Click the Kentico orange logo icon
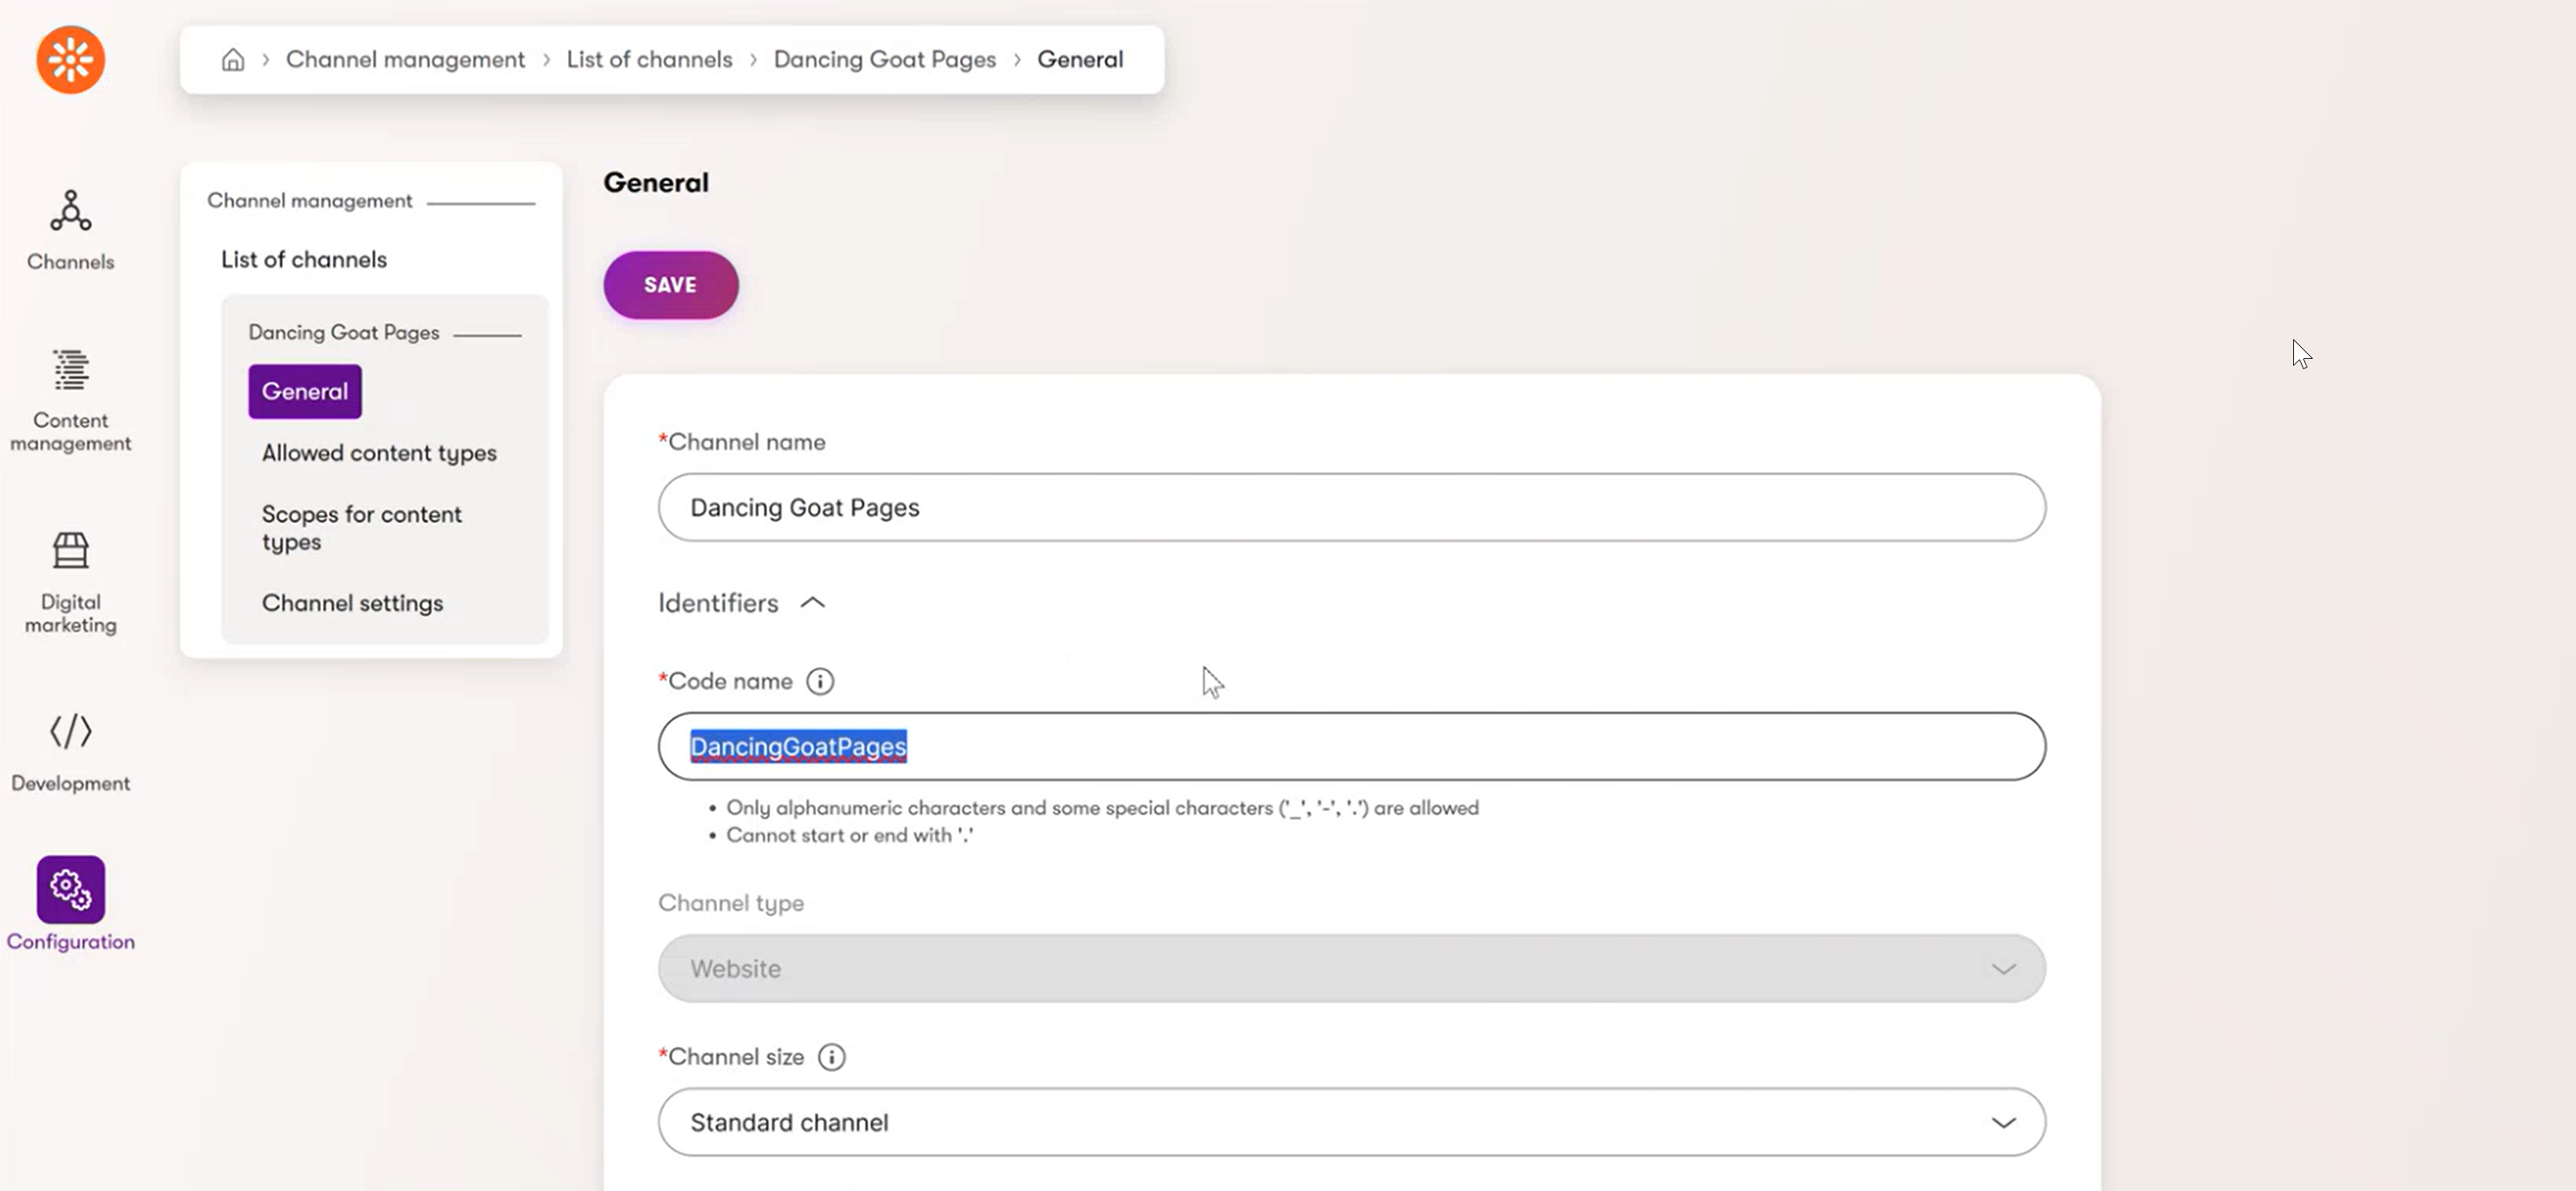Viewport: 2576px width, 1191px height. click(x=70, y=60)
